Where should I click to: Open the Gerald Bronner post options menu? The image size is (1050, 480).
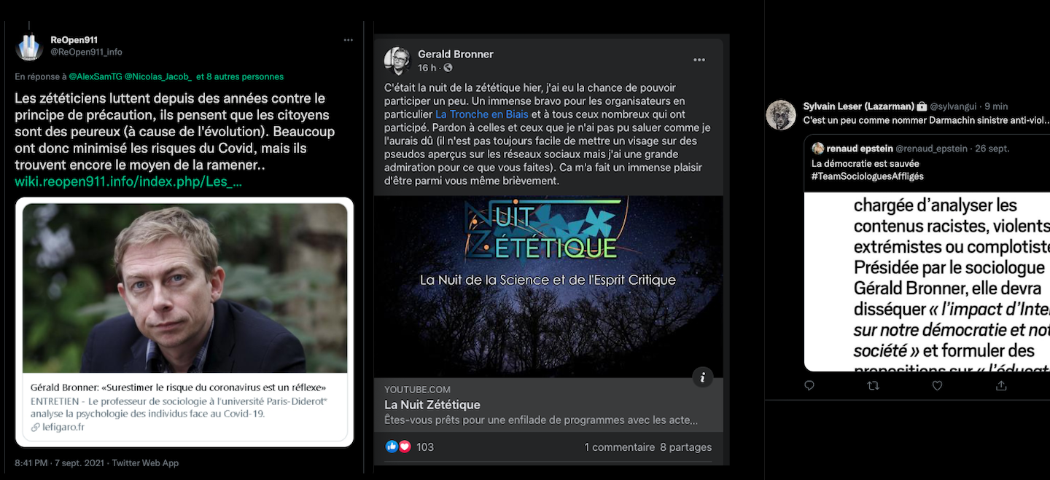(x=699, y=60)
